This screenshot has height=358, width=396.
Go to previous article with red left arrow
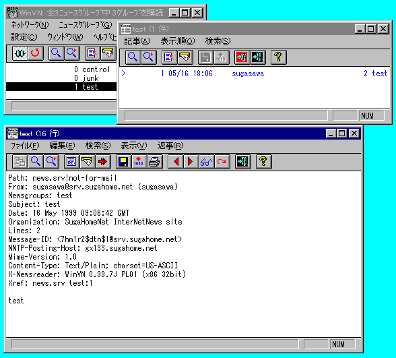pyautogui.click(x=176, y=162)
